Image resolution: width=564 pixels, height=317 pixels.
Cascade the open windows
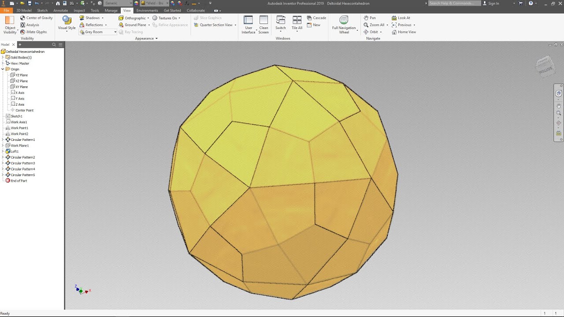316,18
